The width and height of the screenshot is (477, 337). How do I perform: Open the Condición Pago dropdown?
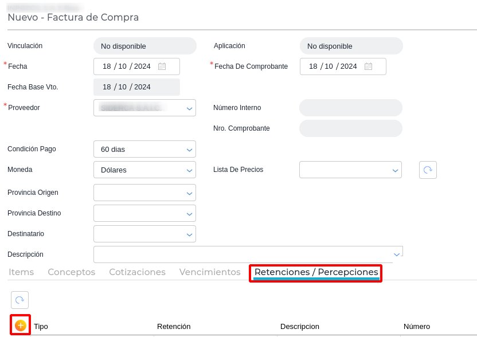[189, 149]
